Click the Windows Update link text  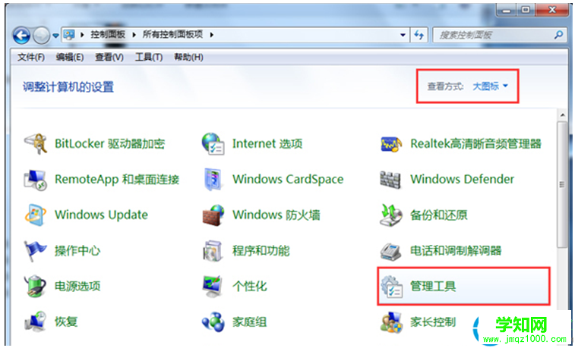pos(101,215)
